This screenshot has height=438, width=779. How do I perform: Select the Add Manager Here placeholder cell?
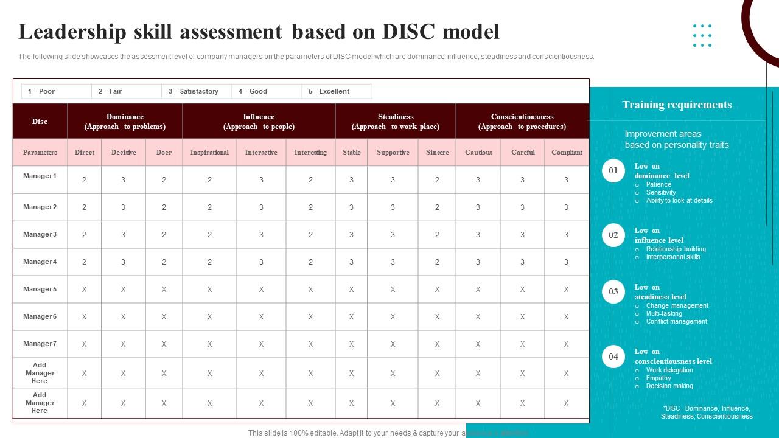(40, 372)
